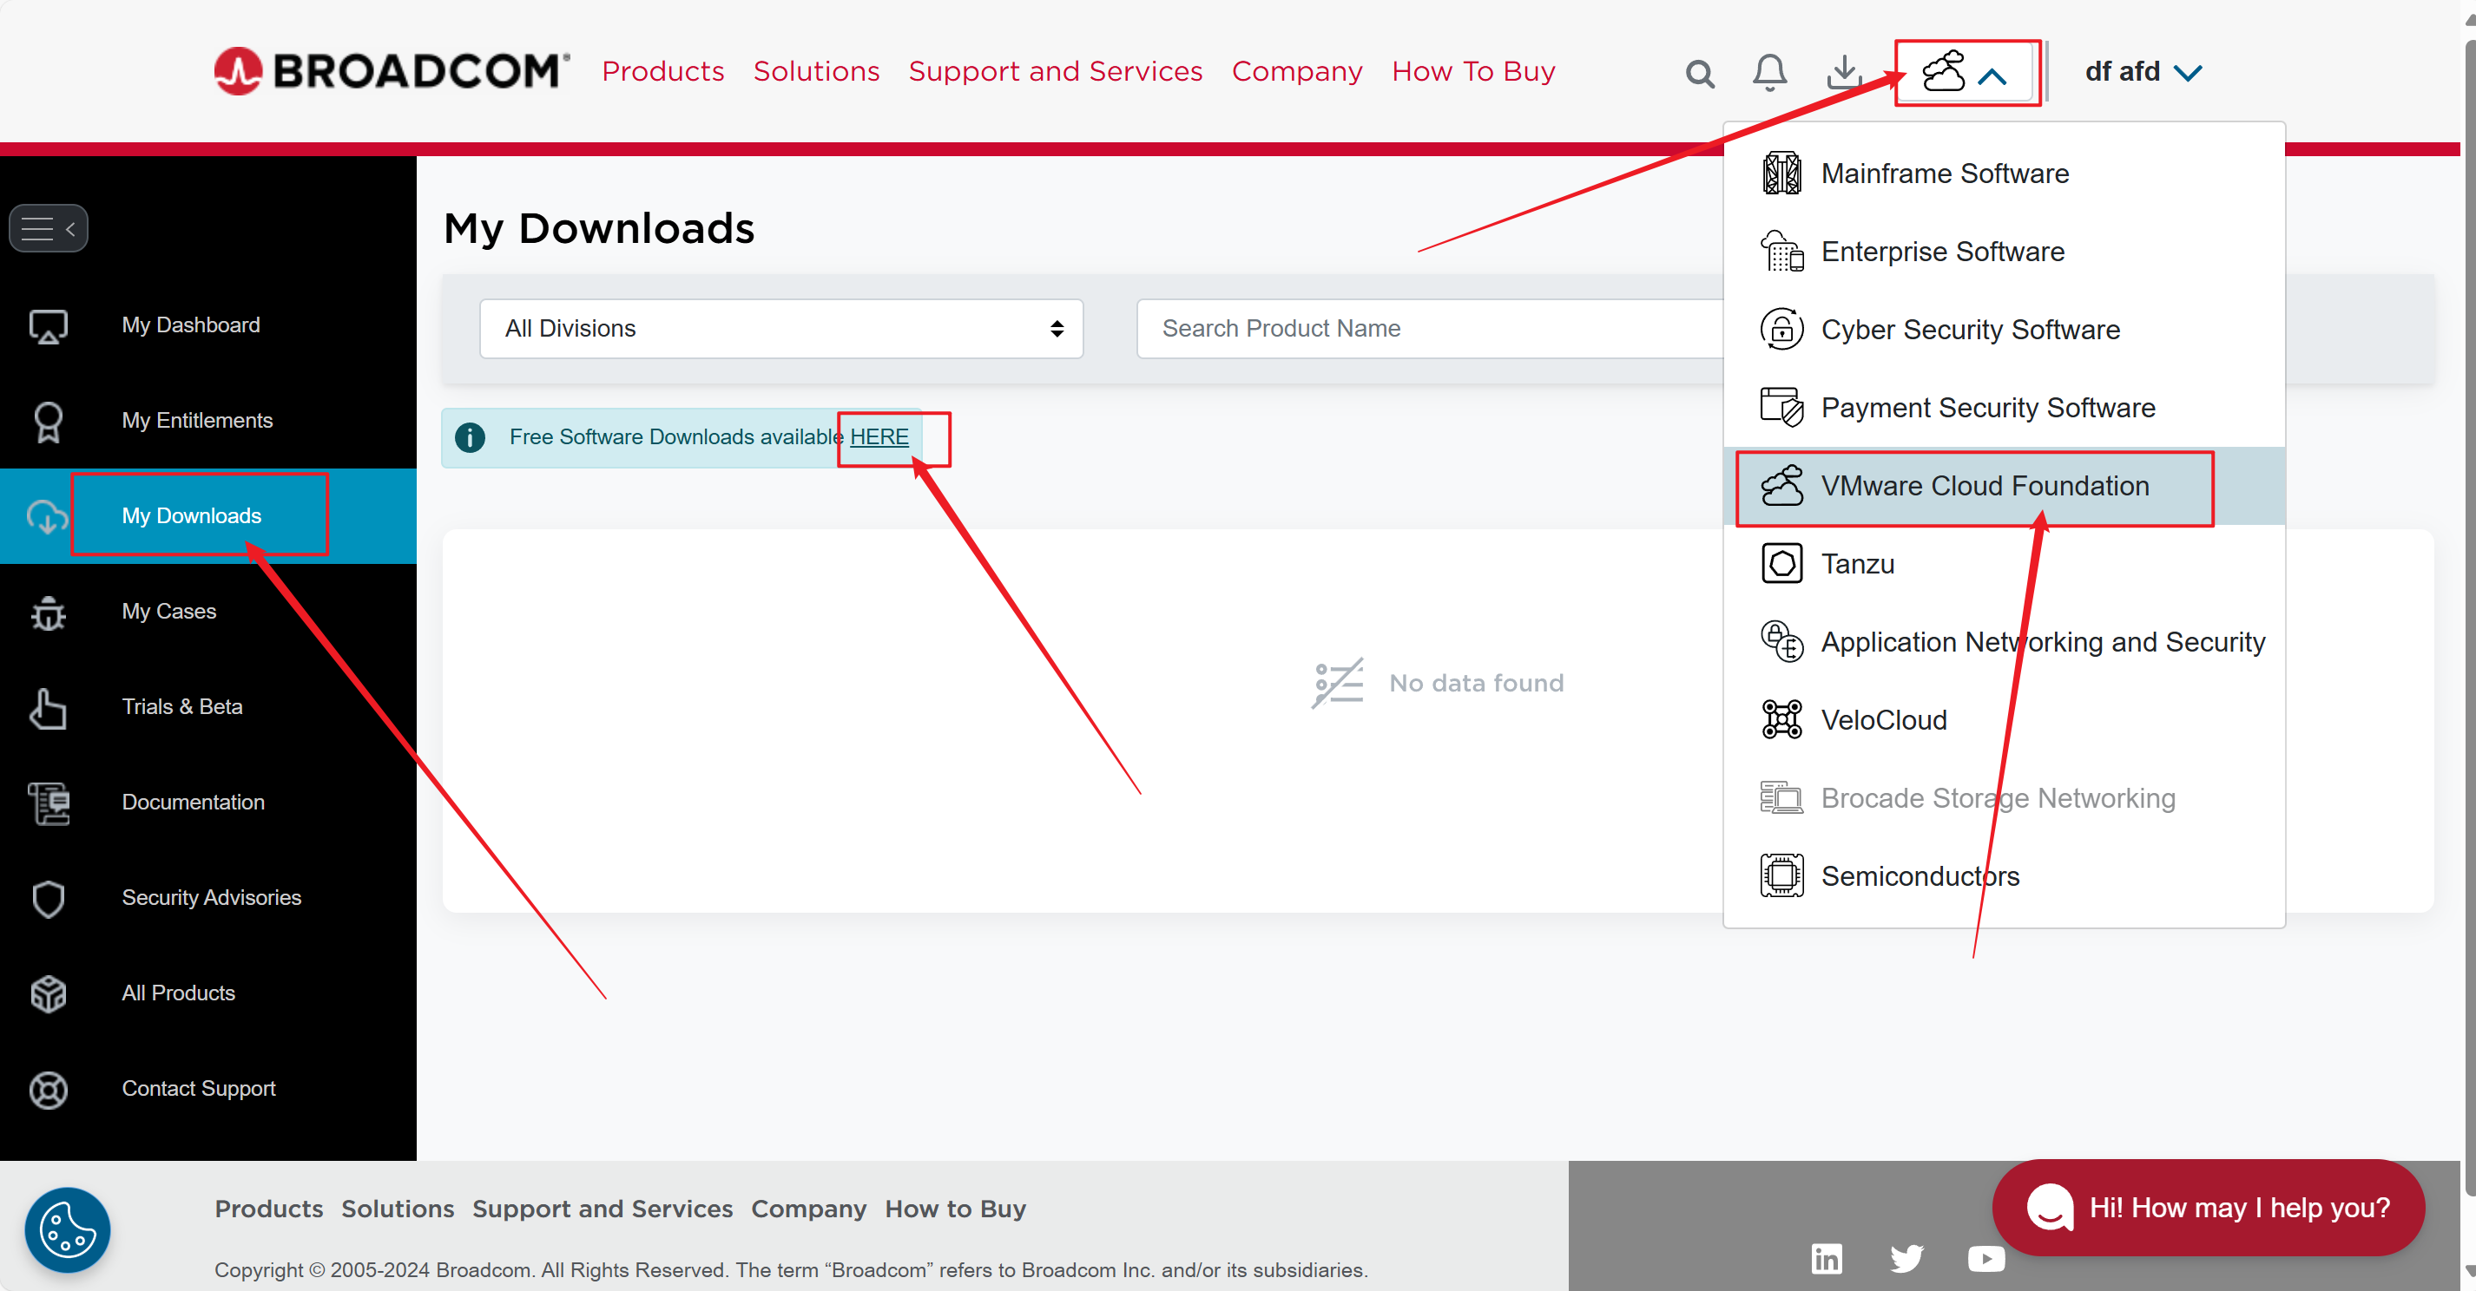This screenshot has width=2476, height=1291.
Task: Open the Twitter icon in footer
Action: click(1906, 1257)
